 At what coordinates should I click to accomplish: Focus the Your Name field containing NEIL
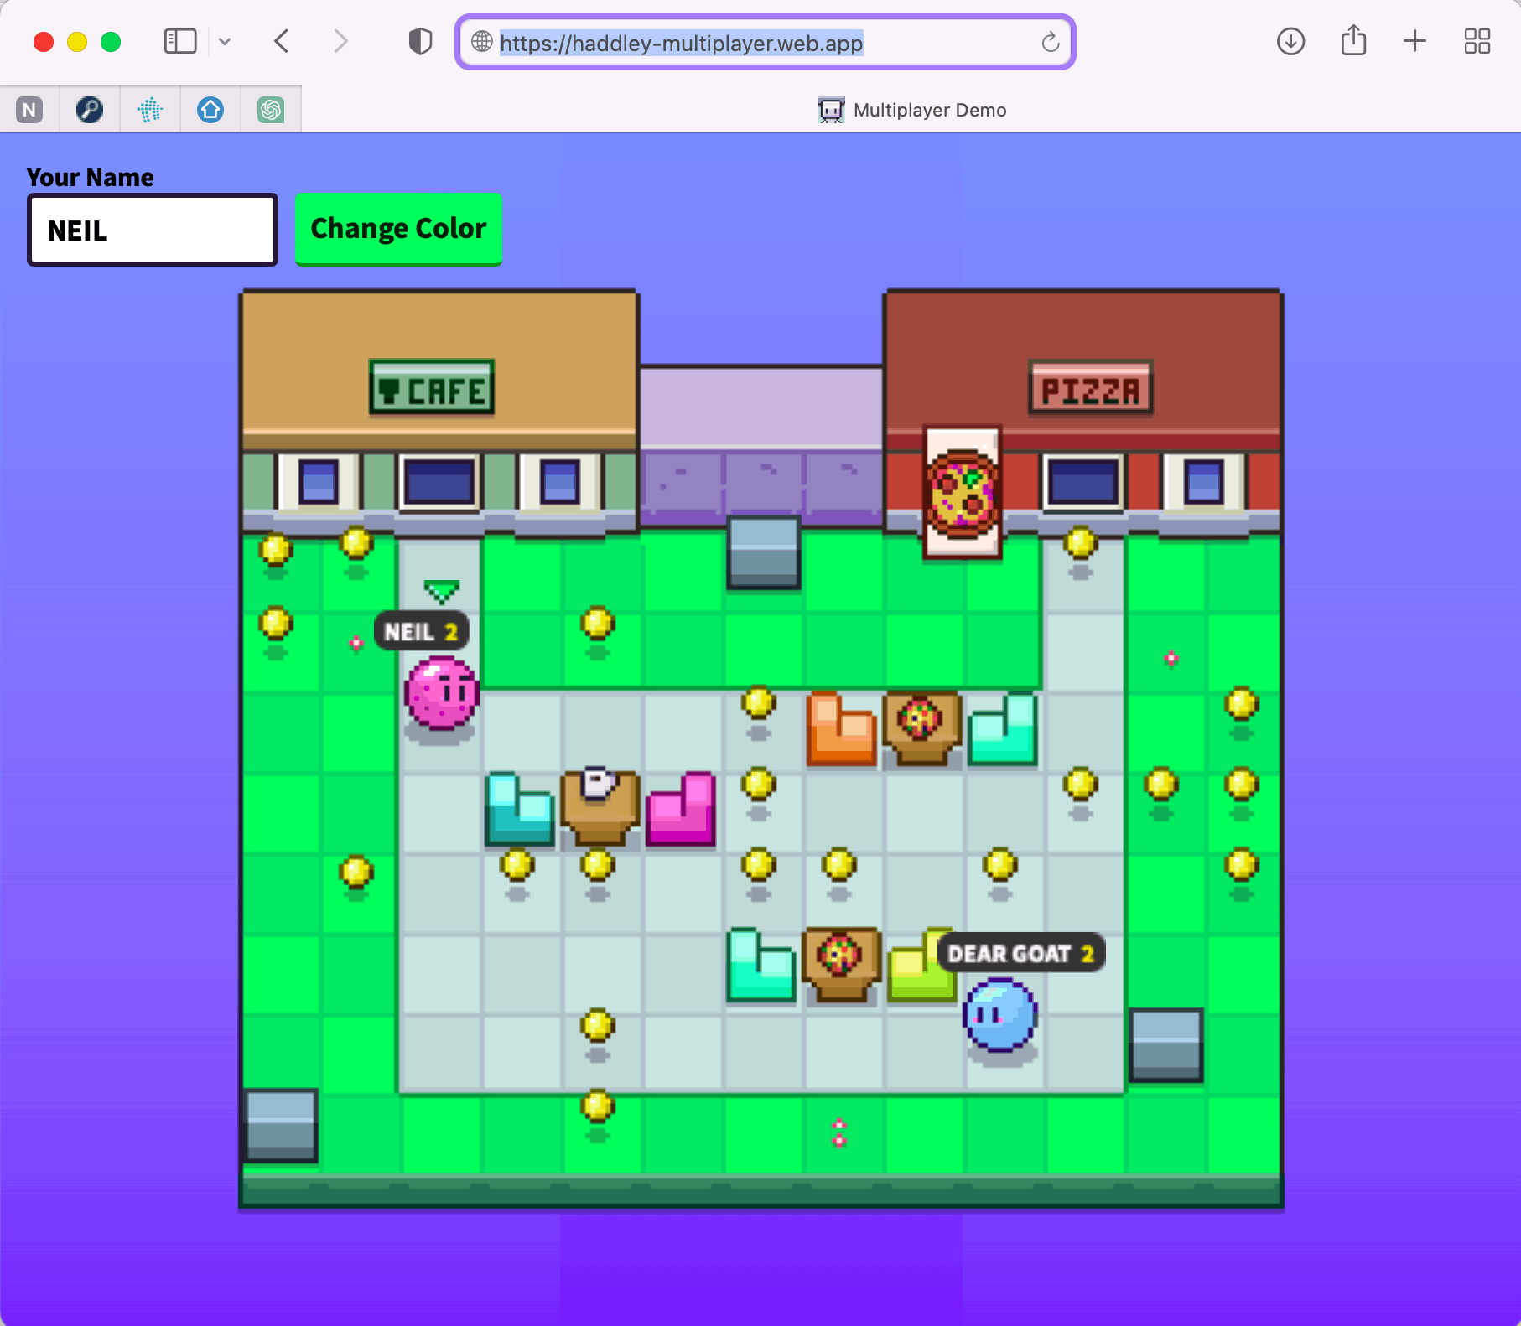[153, 230]
